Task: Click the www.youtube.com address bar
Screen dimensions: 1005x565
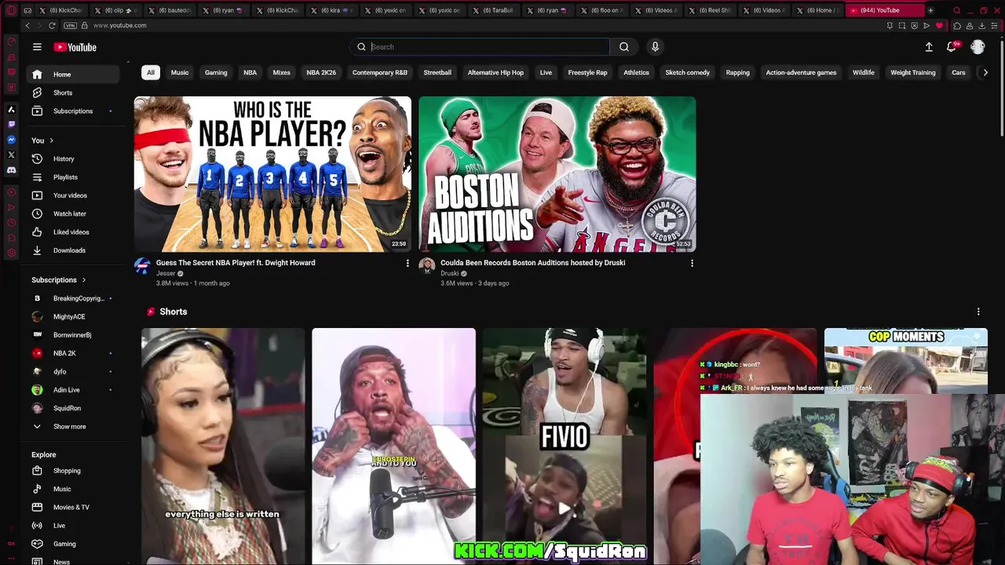Action: [120, 25]
